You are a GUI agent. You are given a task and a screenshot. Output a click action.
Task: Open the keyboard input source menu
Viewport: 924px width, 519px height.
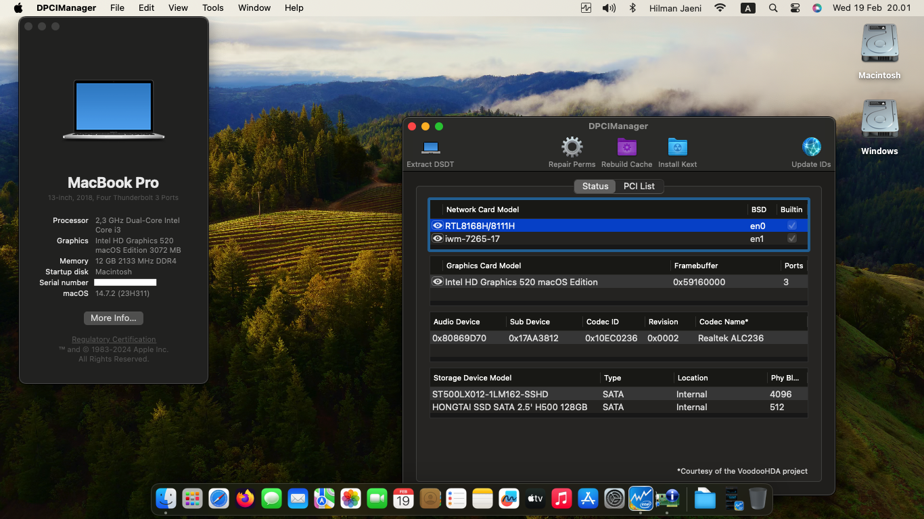click(748, 8)
